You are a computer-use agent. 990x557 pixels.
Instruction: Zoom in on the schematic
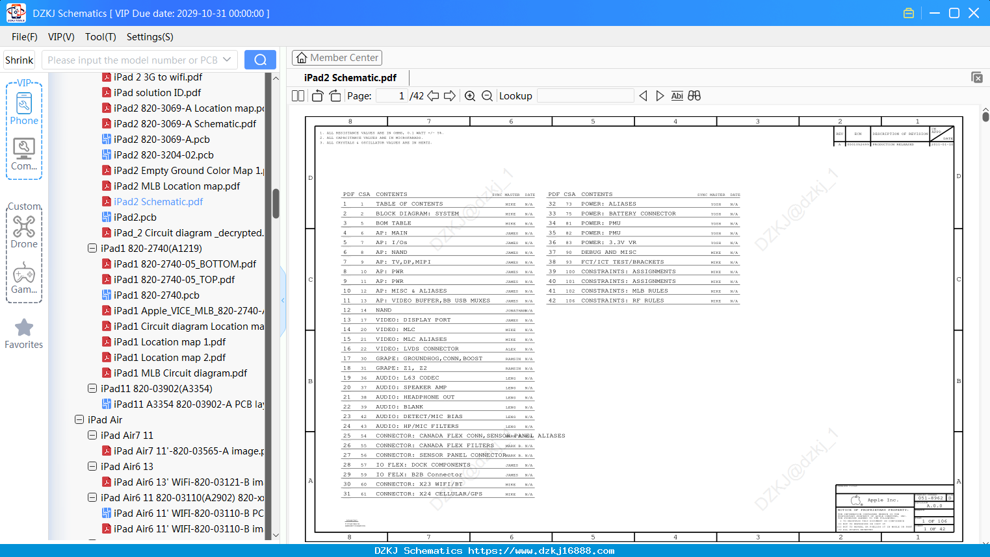point(470,96)
